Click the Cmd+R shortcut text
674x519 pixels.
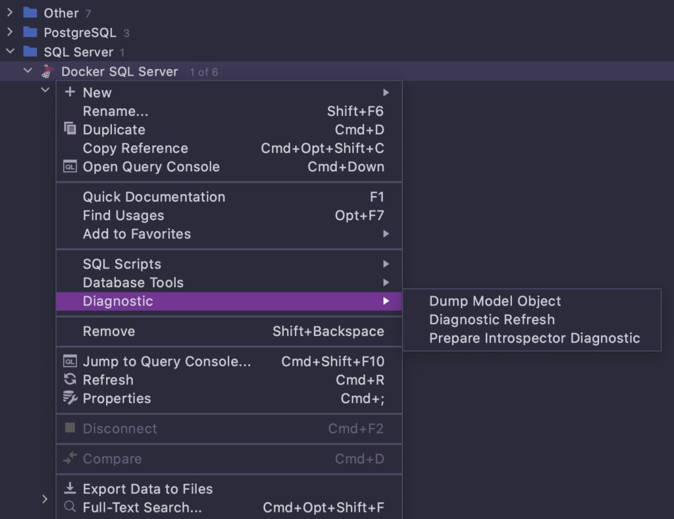360,380
